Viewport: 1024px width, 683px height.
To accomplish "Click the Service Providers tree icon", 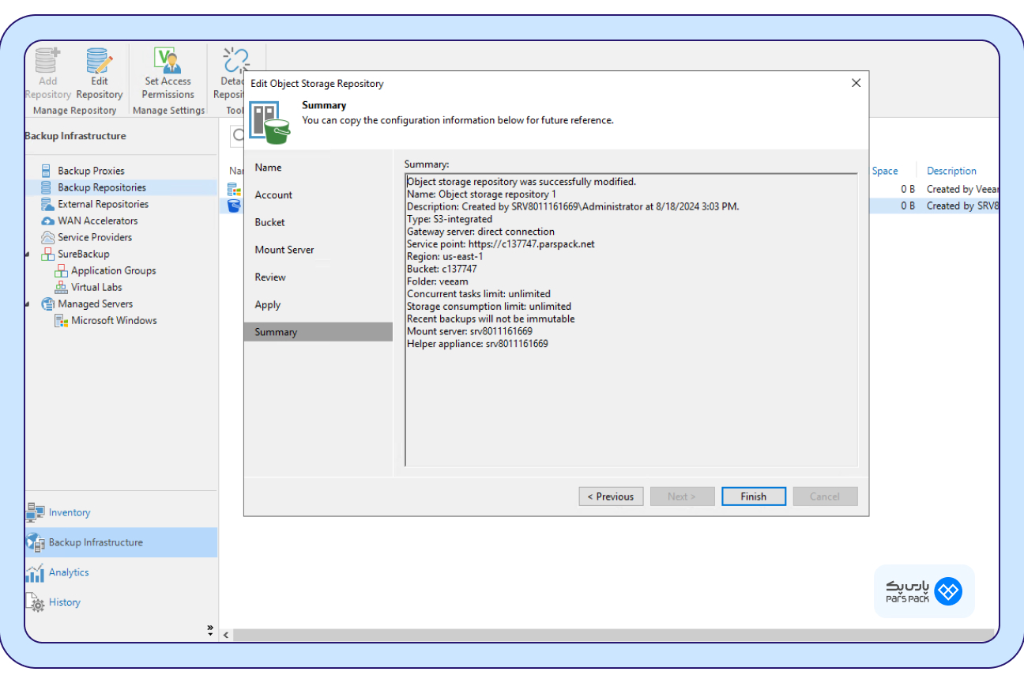I will tap(47, 237).
